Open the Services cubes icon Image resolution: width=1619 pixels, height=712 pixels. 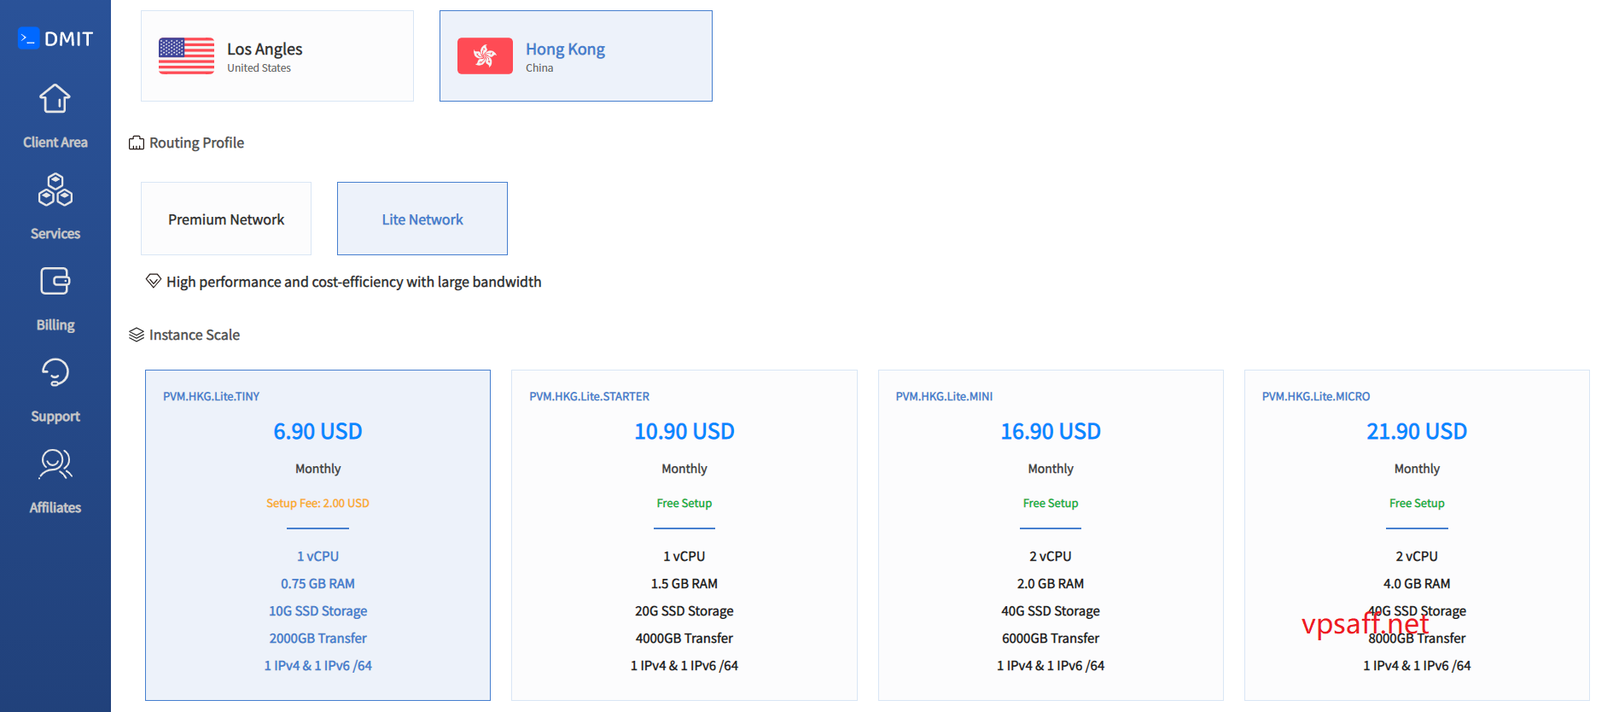click(55, 190)
